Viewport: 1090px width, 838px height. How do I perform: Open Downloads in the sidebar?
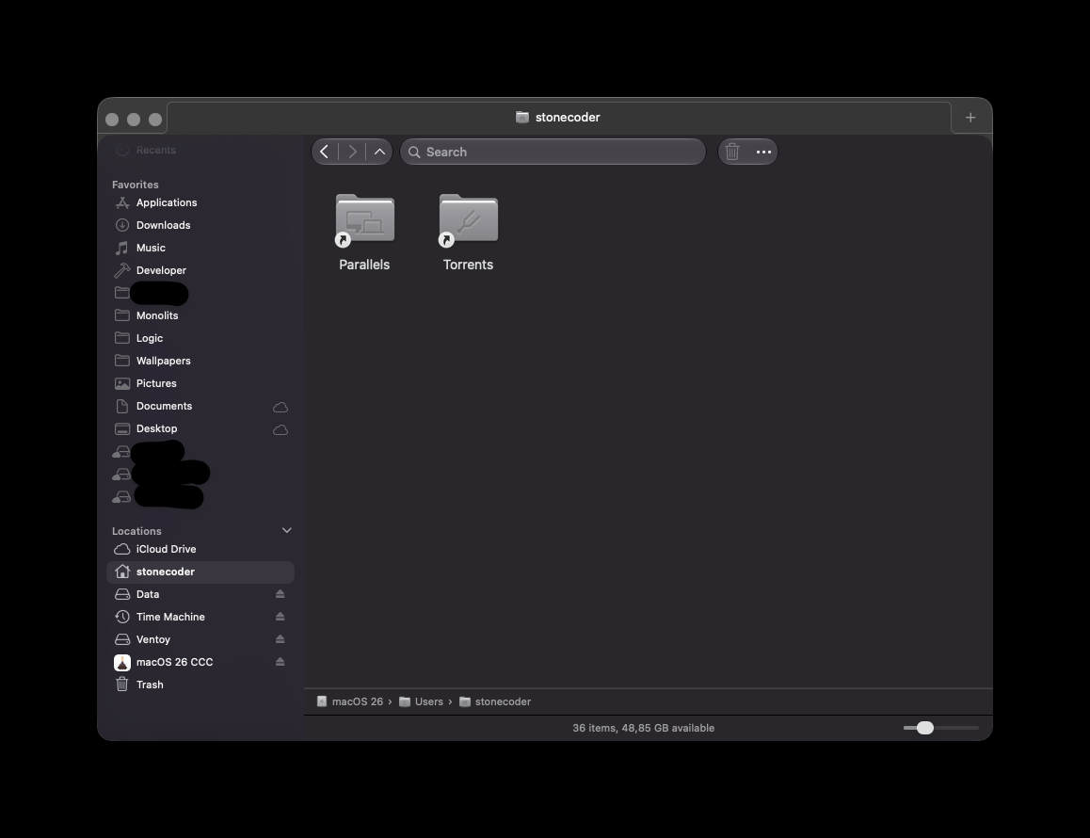coord(200,225)
